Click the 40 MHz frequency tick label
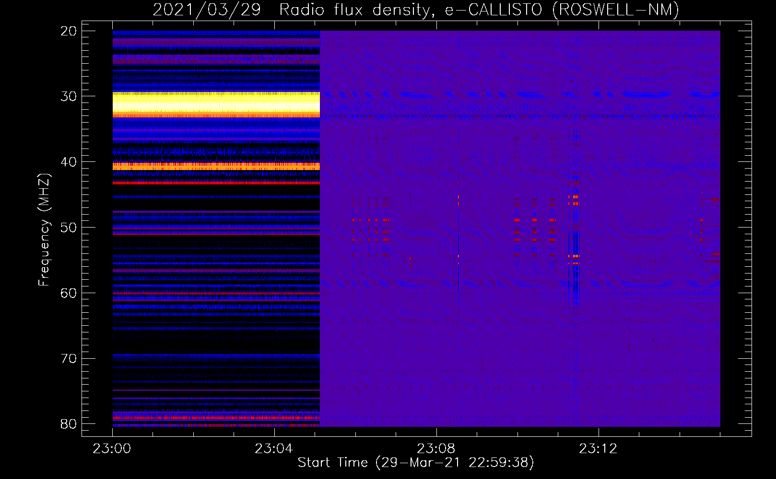 (69, 162)
